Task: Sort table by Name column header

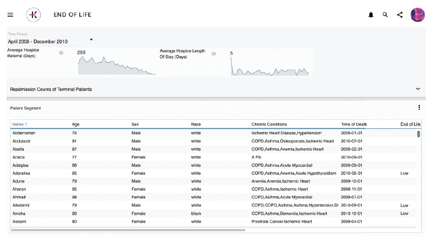Action: coord(20,124)
